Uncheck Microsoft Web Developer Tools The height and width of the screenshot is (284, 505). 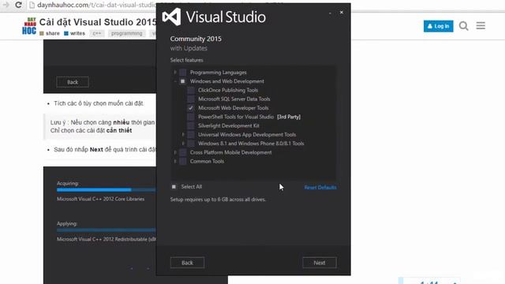click(x=191, y=108)
